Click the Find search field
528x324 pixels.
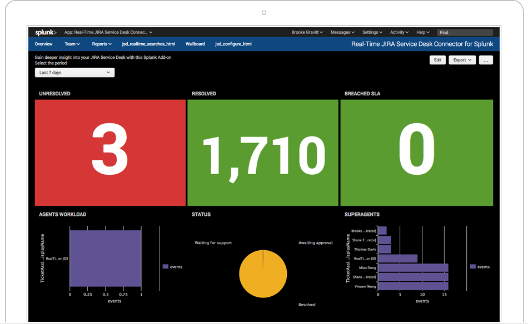pyautogui.click(x=465, y=32)
